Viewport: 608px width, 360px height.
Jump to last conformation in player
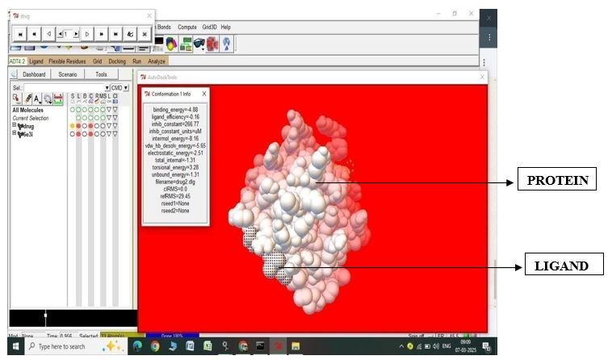point(116,34)
